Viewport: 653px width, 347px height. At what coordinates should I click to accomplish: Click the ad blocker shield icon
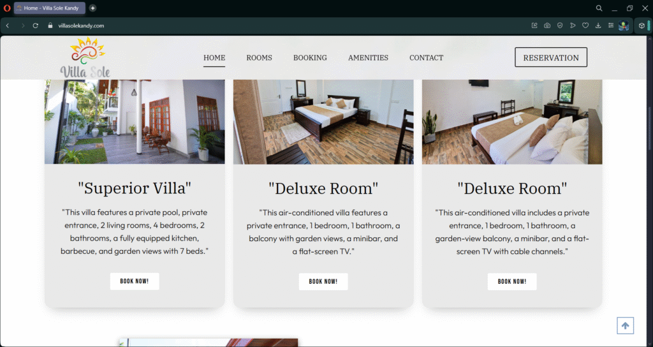560,26
